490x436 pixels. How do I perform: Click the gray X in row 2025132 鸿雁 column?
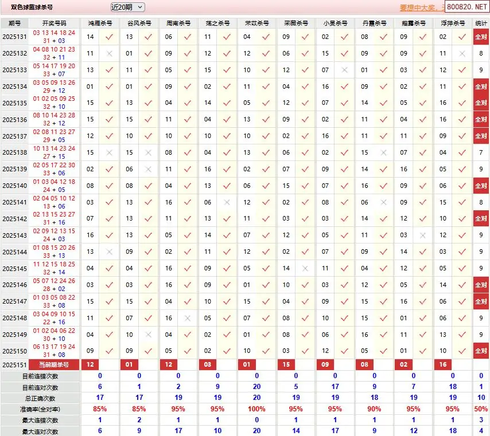[109, 53]
